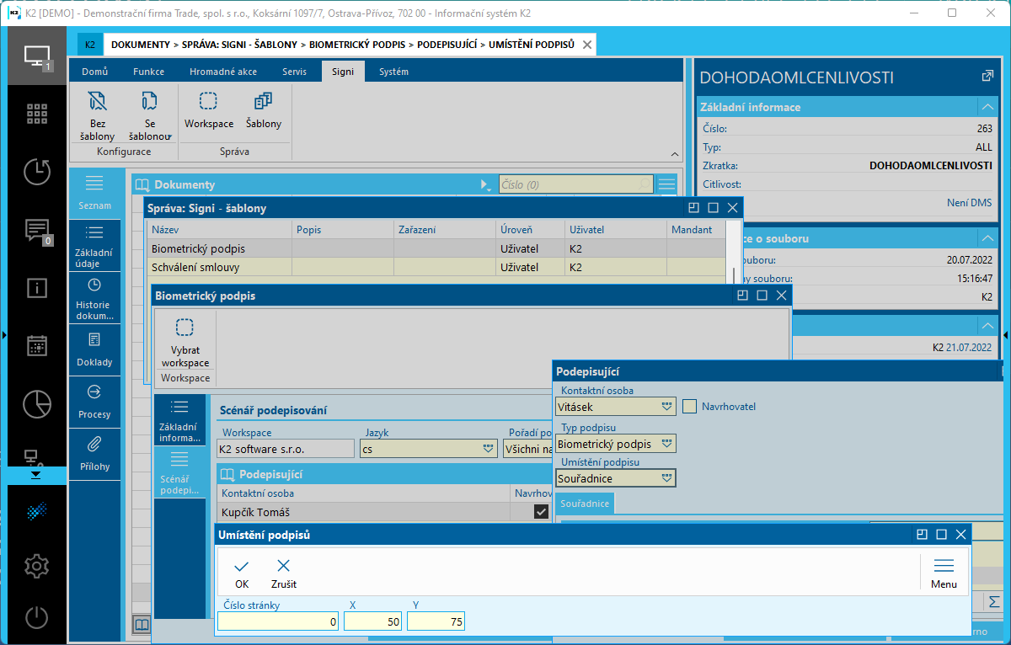The height and width of the screenshot is (645, 1011).
Task: Open Historie dokumentu in the side panel
Action: coord(94,298)
